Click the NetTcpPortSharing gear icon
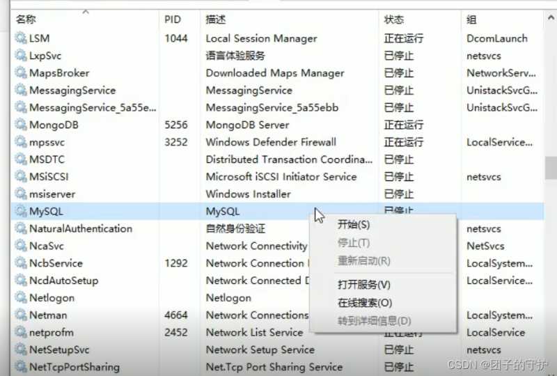Image resolution: width=557 pixels, height=376 pixels. point(21,366)
